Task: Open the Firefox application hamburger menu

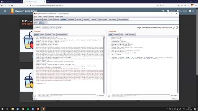Action: click(196, 6)
